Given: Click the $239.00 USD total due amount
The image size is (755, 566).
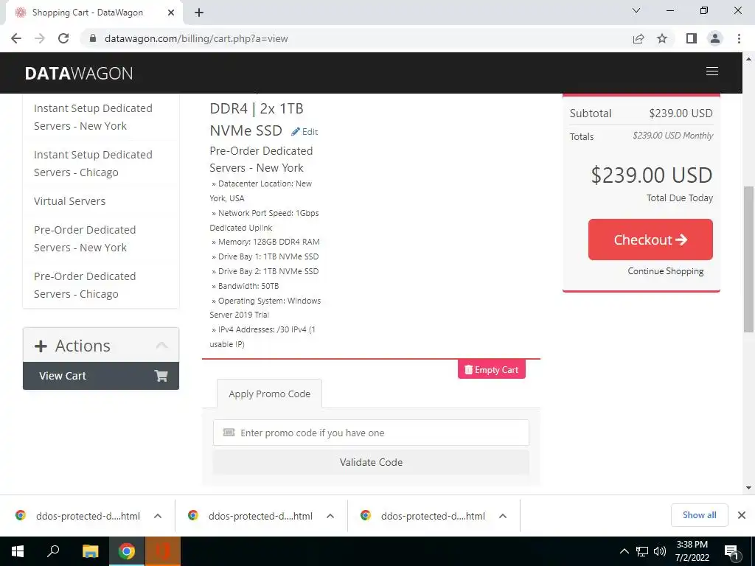Looking at the screenshot, I should tap(652, 175).
